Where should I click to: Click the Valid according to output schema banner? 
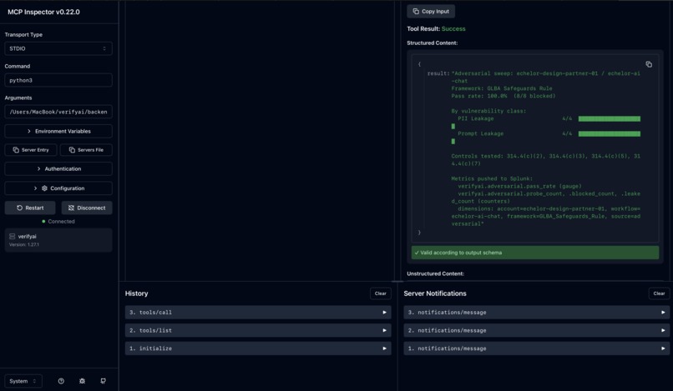[x=535, y=253]
